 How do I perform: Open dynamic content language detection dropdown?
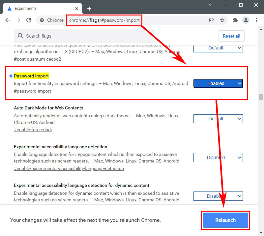point(218,196)
